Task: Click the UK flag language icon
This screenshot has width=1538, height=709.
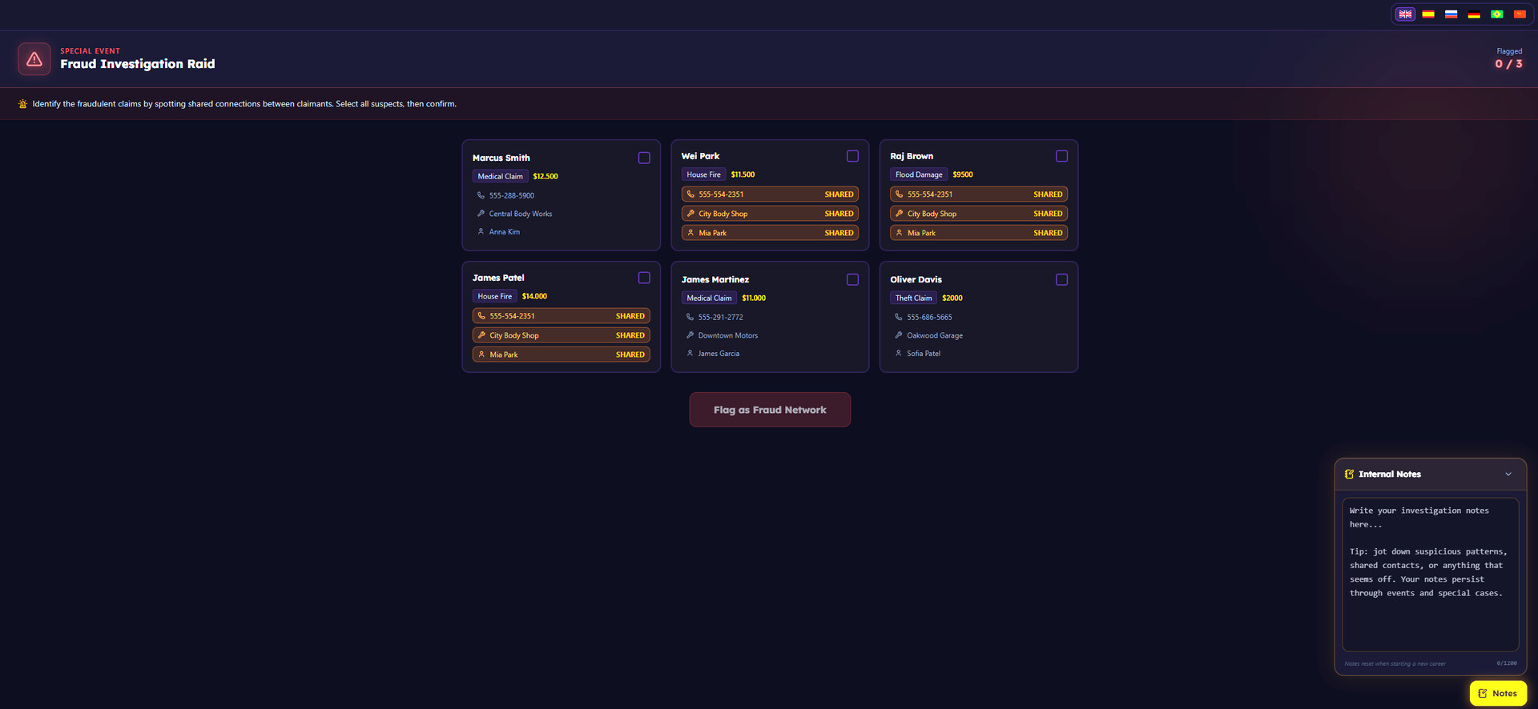Action: (1405, 14)
